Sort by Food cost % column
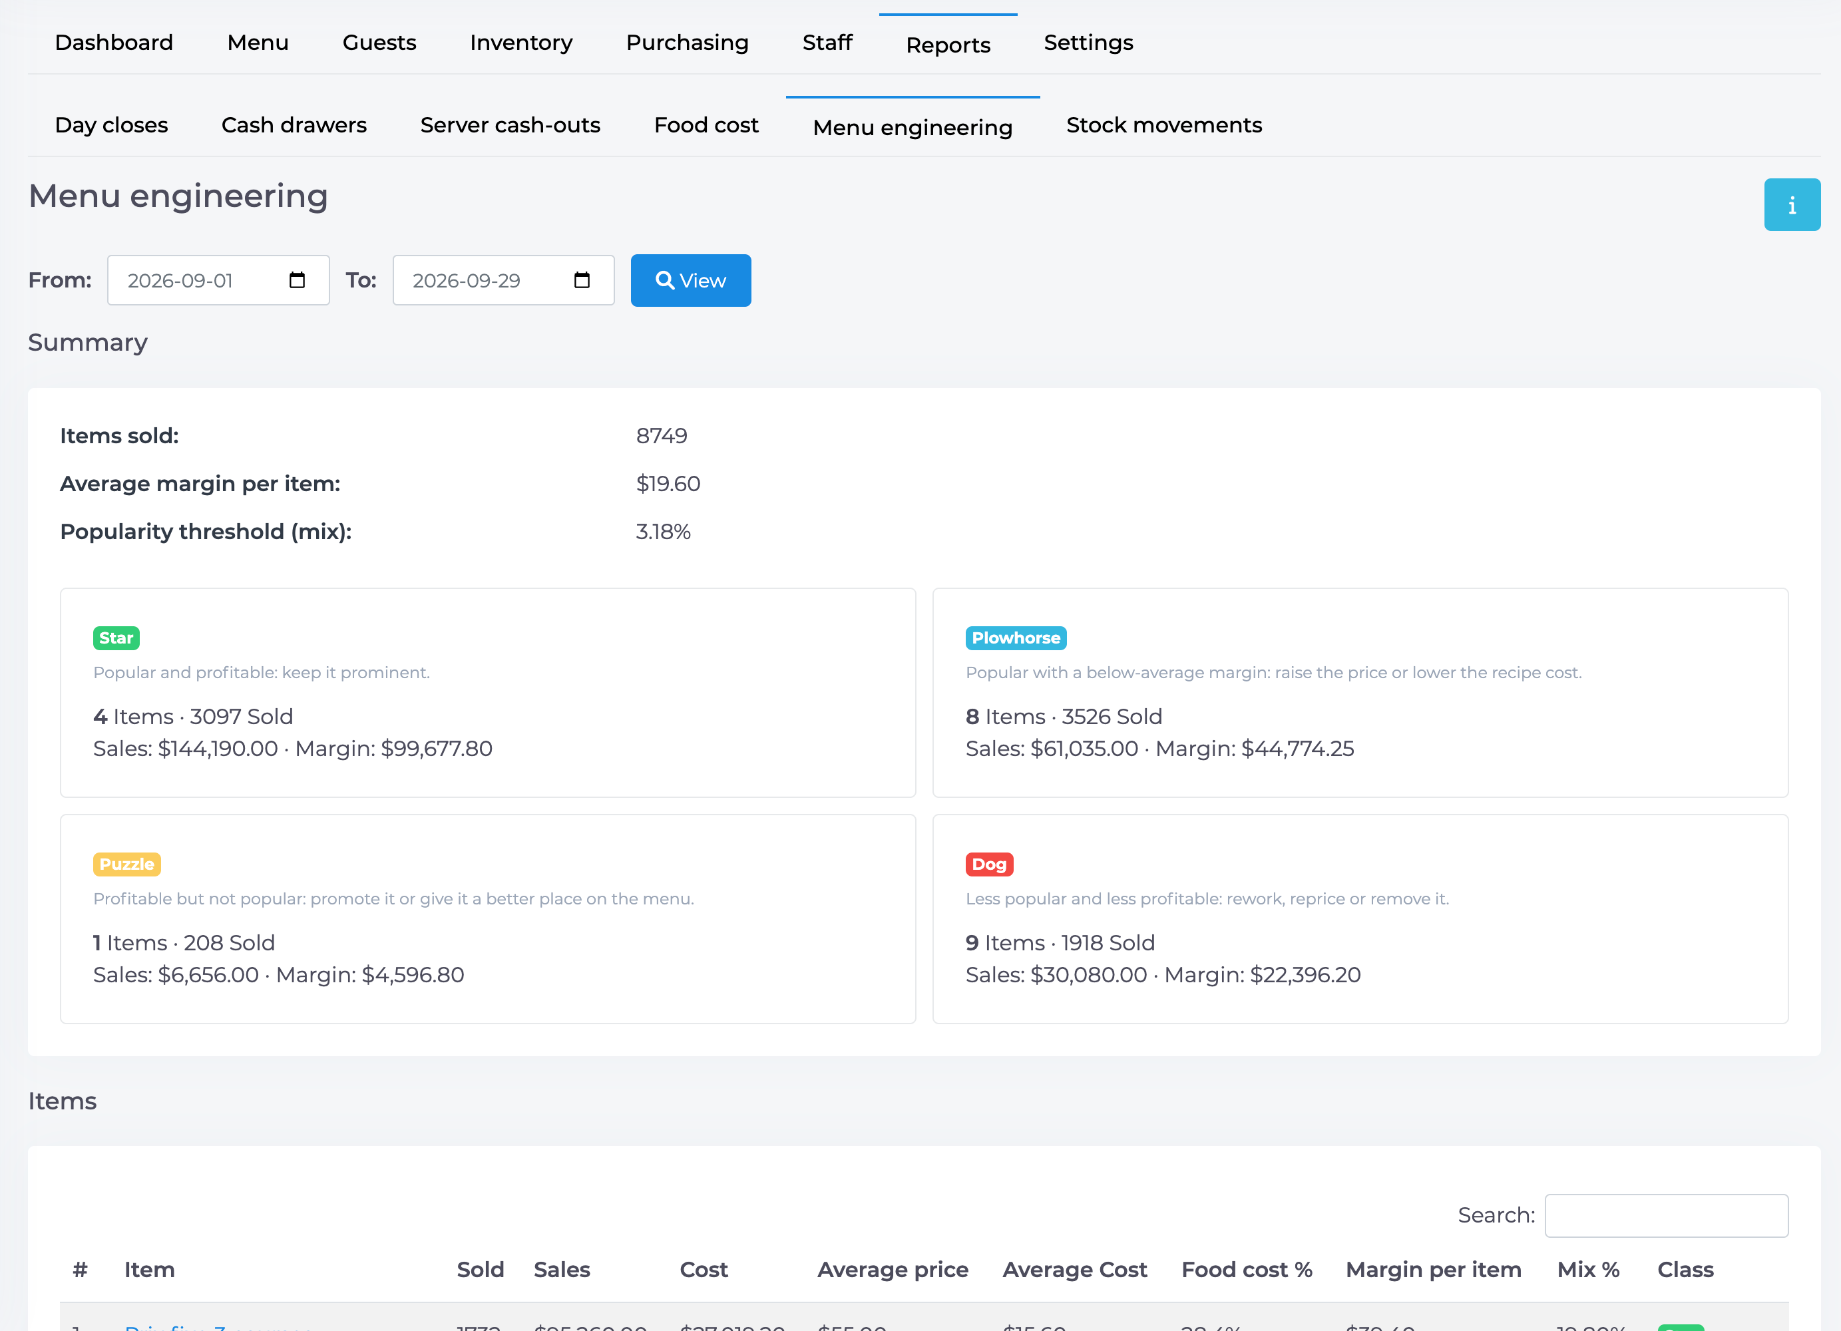1841x1331 pixels. coord(1247,1269)
